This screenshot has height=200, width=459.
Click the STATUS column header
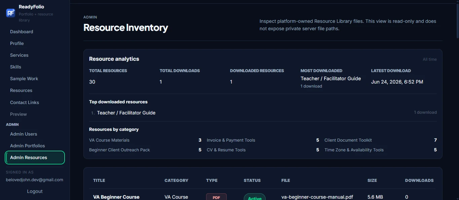tap(252, 181)
